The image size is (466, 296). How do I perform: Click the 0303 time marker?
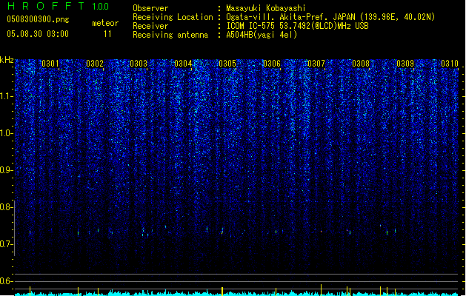pos(139,64)
